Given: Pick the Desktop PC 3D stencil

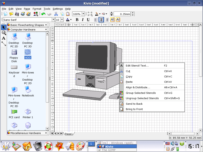Looking at the screenshot, I should pyautogui.click(x=28, y=40).
